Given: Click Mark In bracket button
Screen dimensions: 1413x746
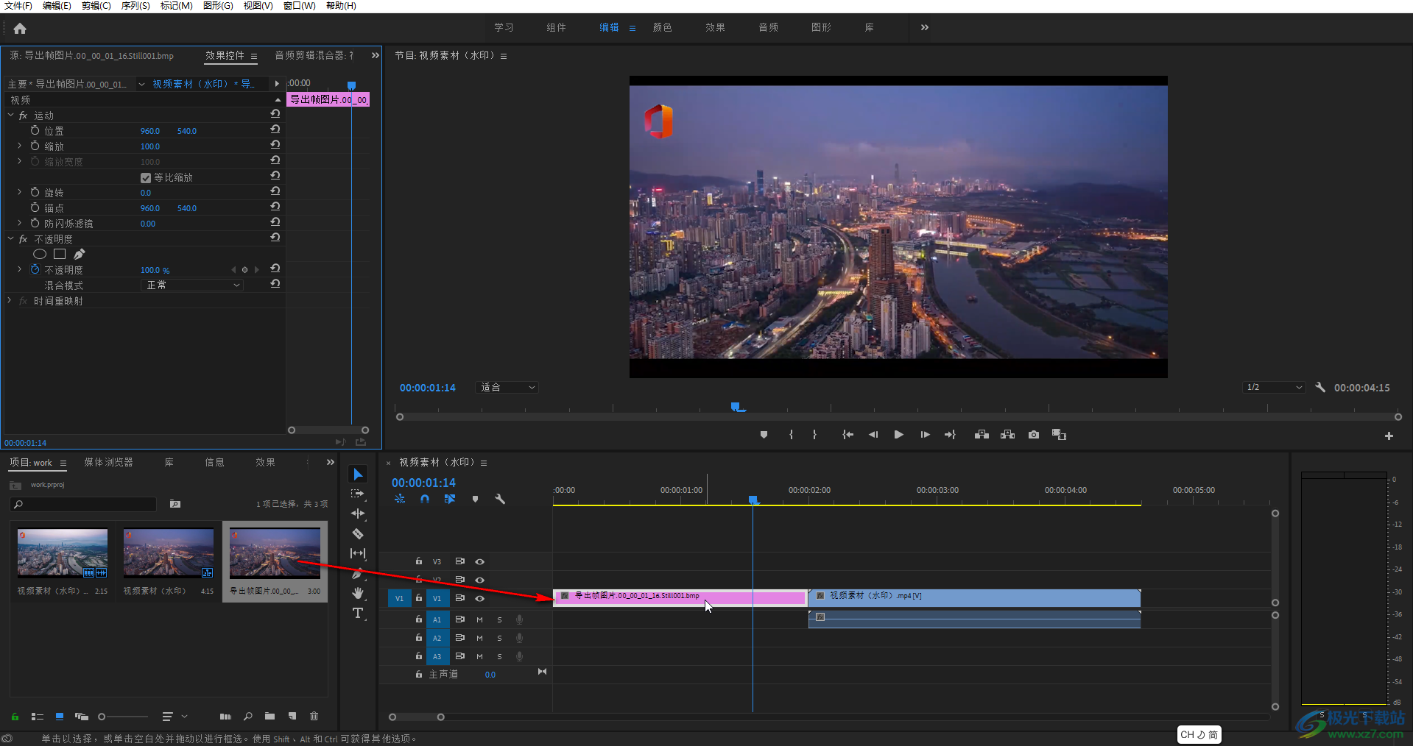Looking at the screenshot, I should tap(792, 435).
